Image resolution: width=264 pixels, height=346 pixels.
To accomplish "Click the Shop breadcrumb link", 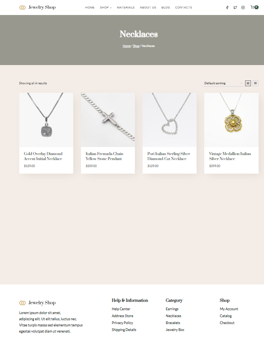I will tap(136, 46).
